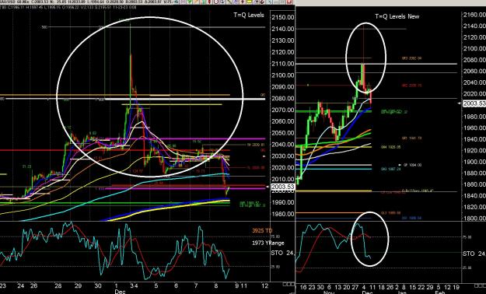486x294 pixels.
Task: Click the 1980.00 price on left axis
Action: coord(283,214)
